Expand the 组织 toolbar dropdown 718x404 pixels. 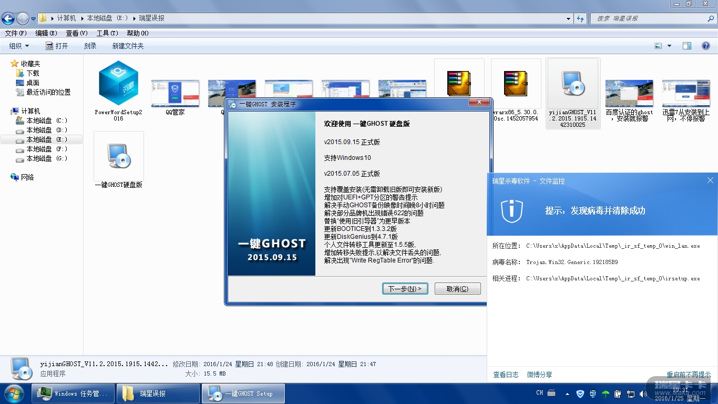point(19,46)
